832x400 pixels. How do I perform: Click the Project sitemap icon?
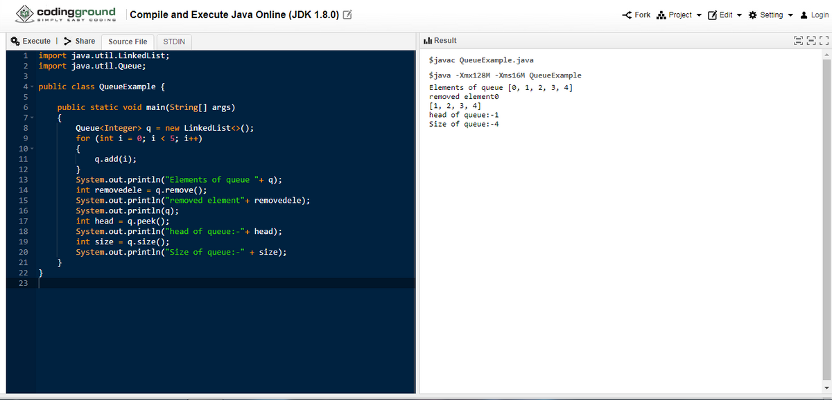[661, 15]
